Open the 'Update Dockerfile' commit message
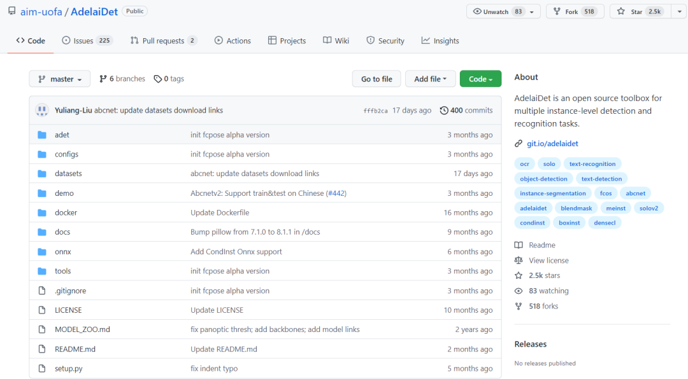The width and height of the screenshot is (688, 379). (x=220, y=212)
